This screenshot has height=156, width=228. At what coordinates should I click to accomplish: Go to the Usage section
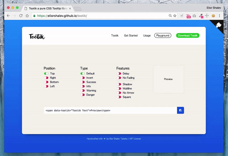coord(147,36)
